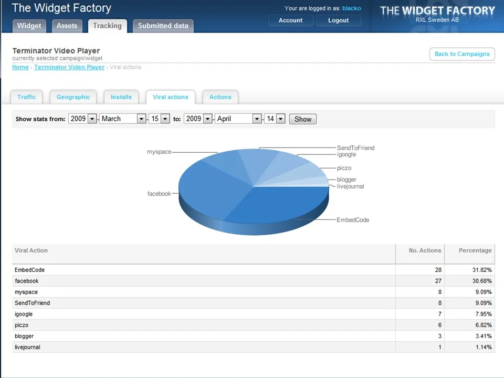Image resolution: width=504 pixels, height=378 pixels.
Task: Click the blogger chart label
Action: (346, 180)
